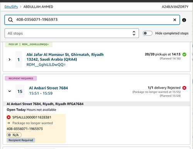Toggle the N/A switch pill
Image resolution: width=193 pixels, height=149 pixels.
[x=14, y=135]
